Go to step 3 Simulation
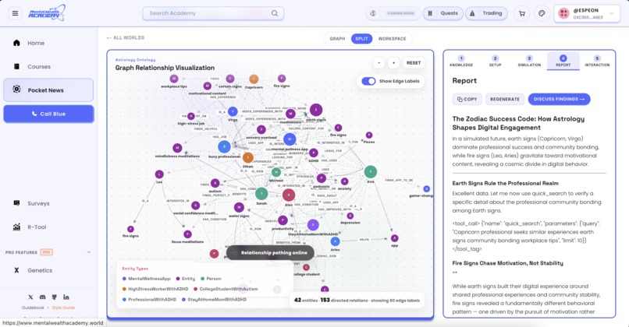Image resolution: width=629 pixels, height=327 pixels. click(x=529, y=61)
